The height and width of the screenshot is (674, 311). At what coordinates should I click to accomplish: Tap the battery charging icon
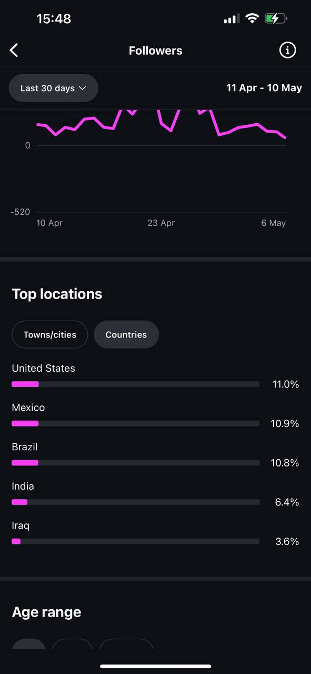[x=275, y=19]
